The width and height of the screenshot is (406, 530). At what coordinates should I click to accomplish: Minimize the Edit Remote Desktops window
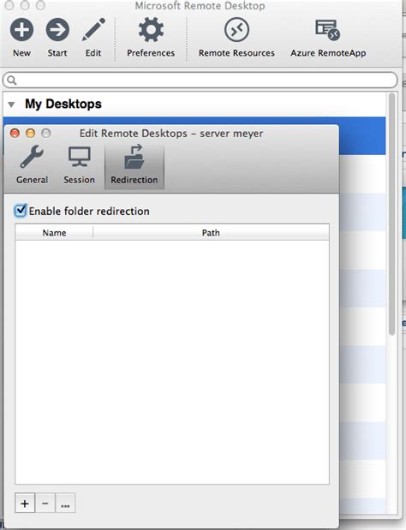coord(31,134)
